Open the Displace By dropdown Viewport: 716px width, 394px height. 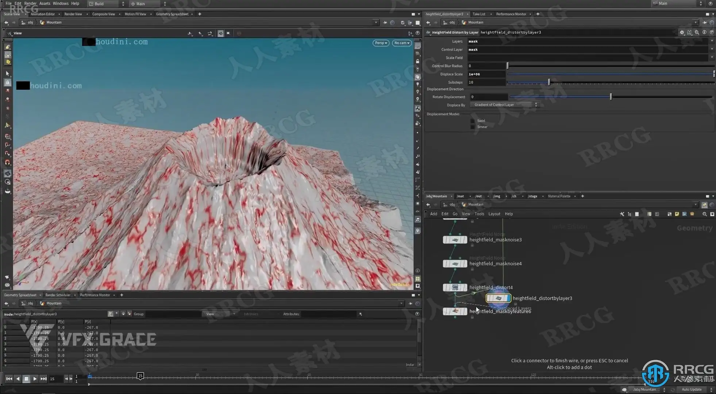pos(504,105)
